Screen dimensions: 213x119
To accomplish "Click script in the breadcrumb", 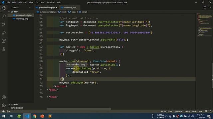I will pos(85,12).
